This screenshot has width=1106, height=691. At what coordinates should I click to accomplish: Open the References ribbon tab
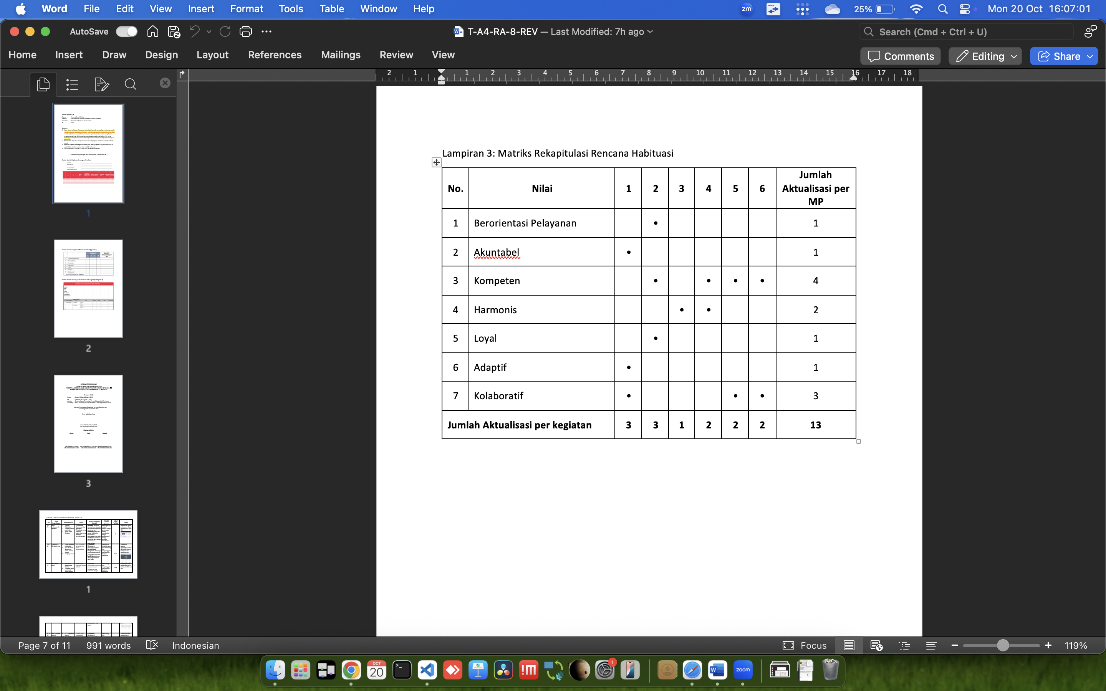(x=275, y=55)
